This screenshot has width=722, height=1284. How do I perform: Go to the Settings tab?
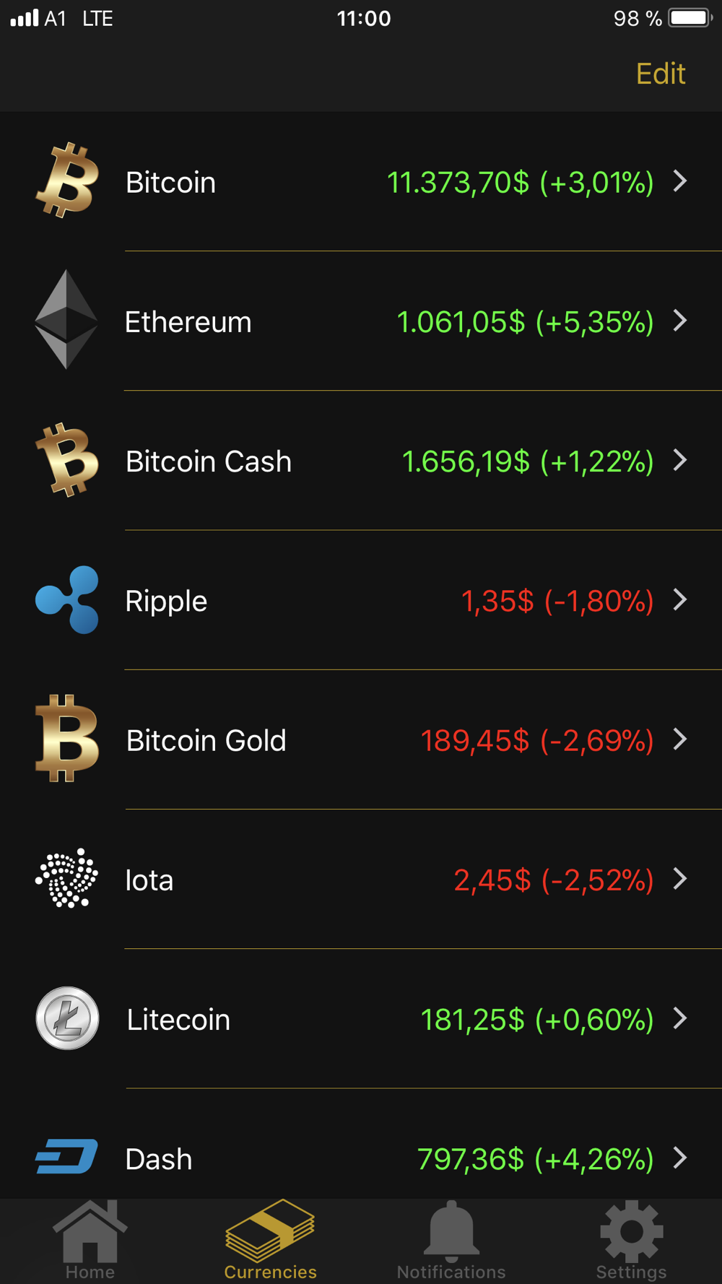pyautogui.click(x=632, y=1241)
